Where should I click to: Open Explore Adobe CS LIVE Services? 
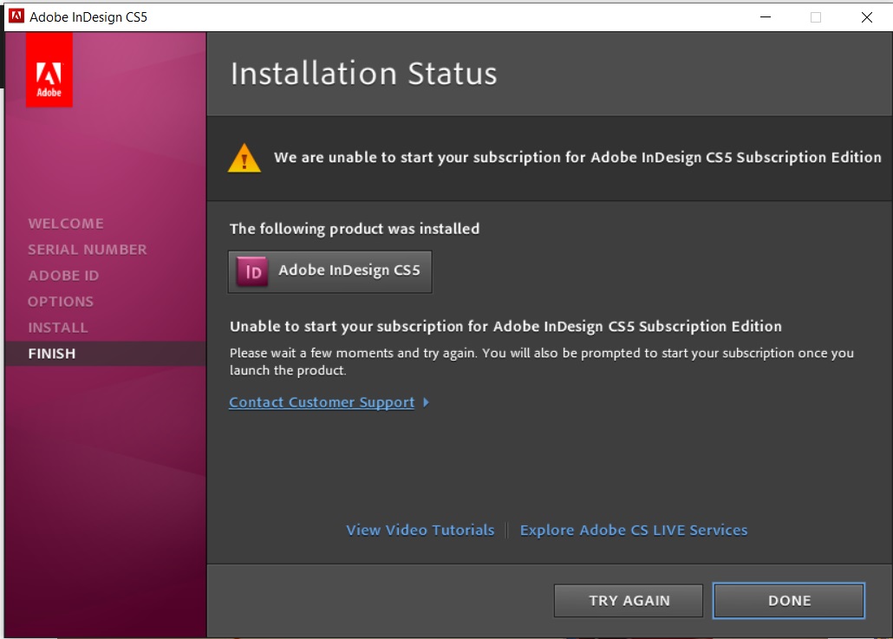point(634,530)
